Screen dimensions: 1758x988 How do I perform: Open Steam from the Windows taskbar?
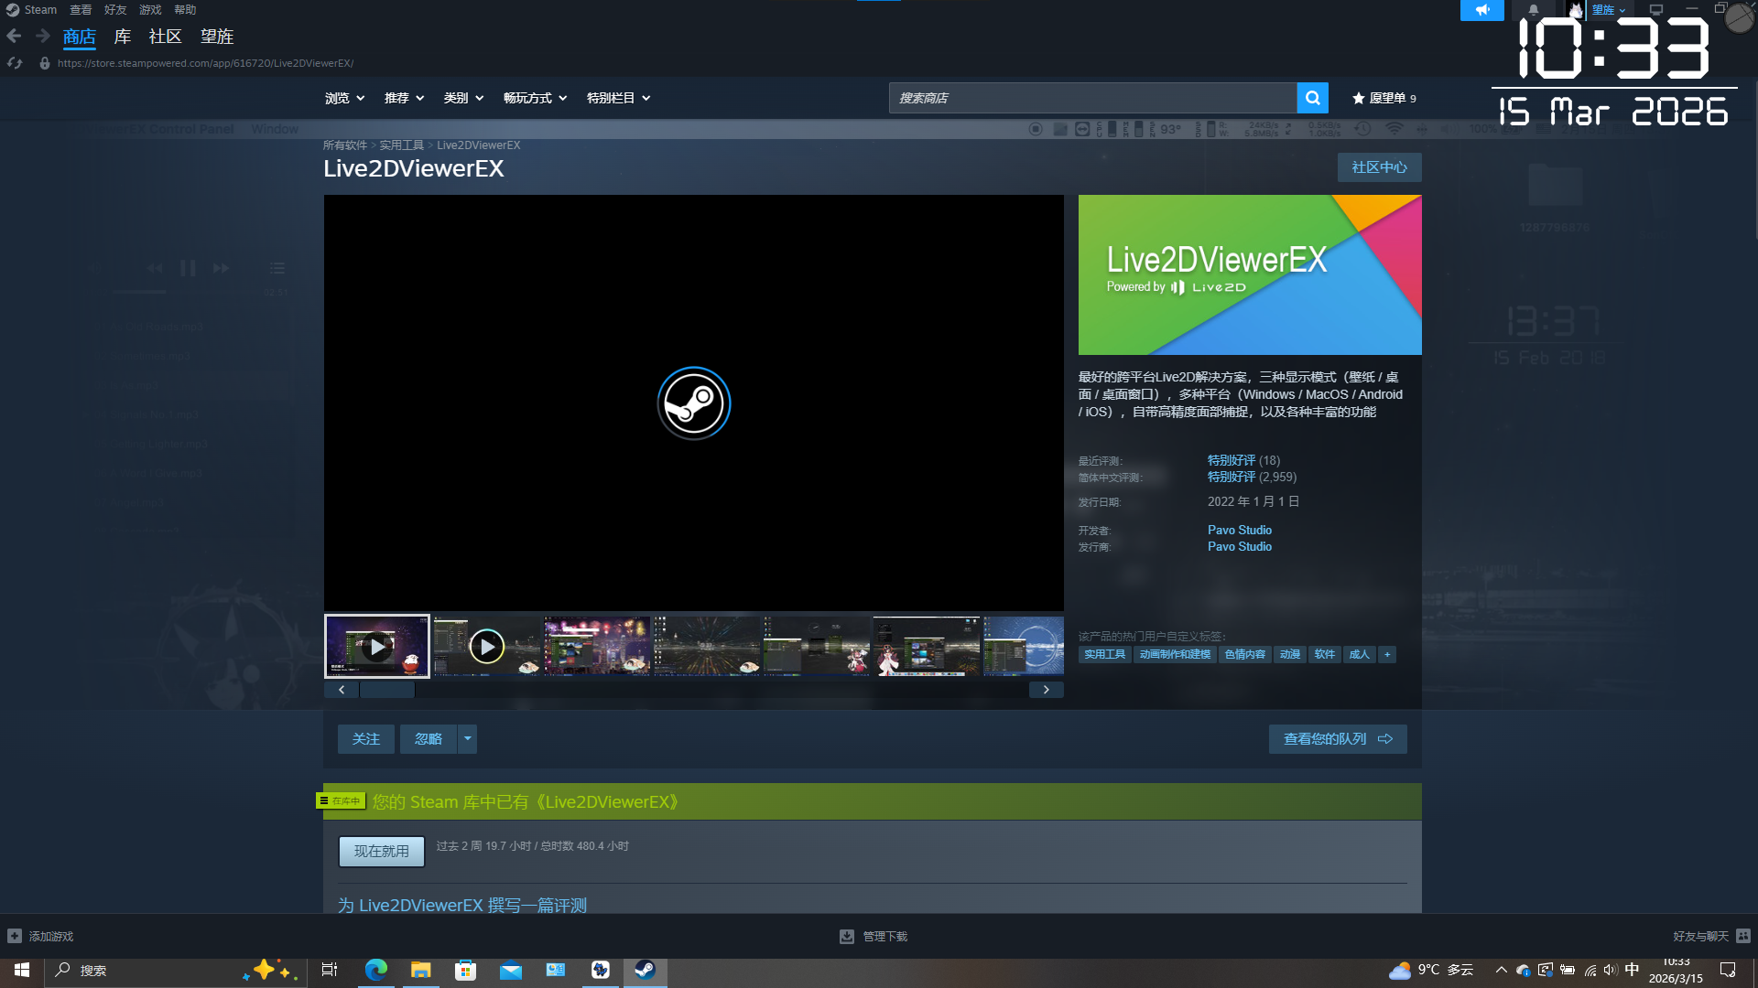pos(645,970)
